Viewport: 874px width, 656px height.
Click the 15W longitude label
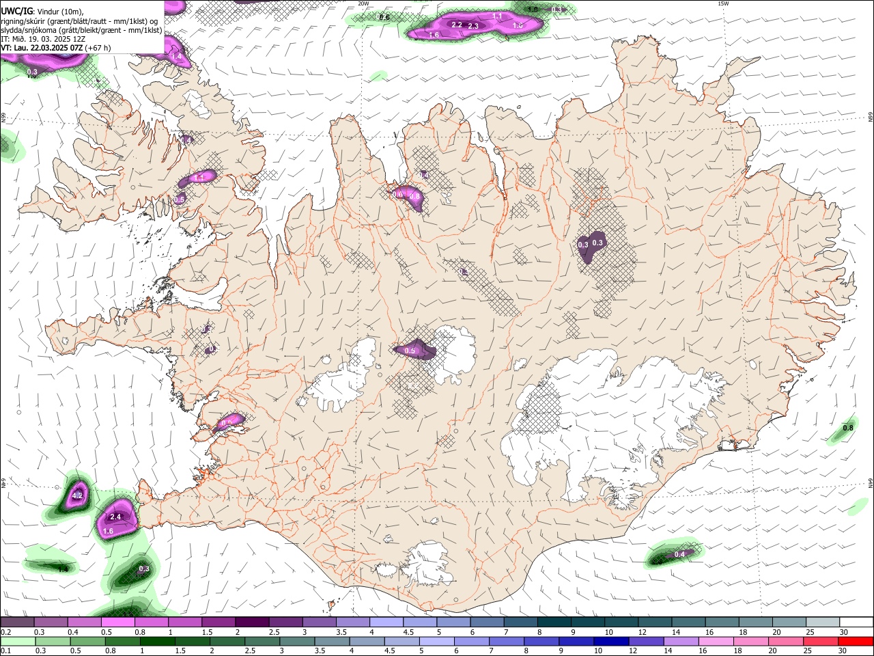coord(723,3)
